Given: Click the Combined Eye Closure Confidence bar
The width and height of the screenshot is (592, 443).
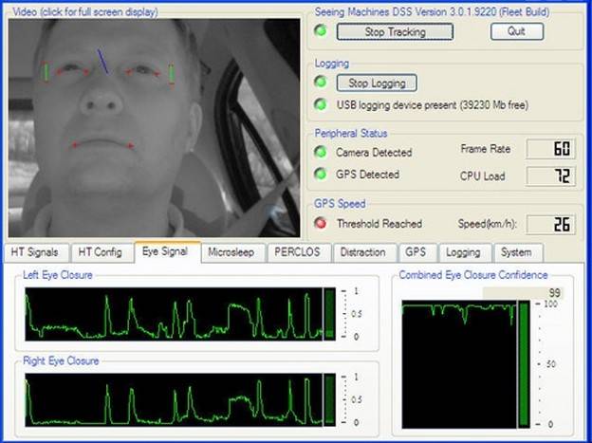Looking at the screenshot, I should point(526,362).
